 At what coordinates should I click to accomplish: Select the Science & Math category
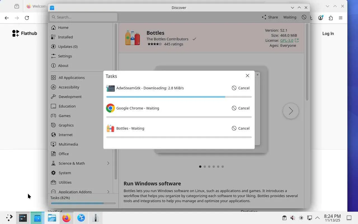[x=81, y=163]
